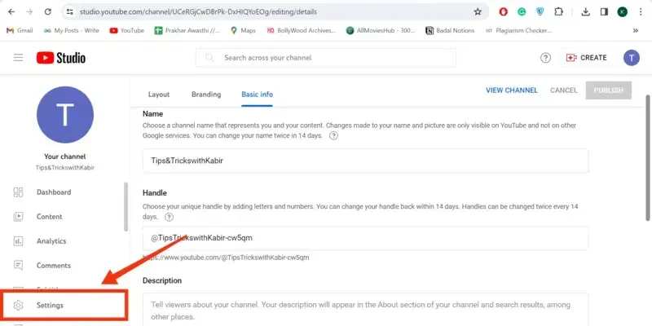Image resolution: width=652 pixels, height=326 pixels.
Task: Click the channel Name input field
Action: [x=365, y=161]
